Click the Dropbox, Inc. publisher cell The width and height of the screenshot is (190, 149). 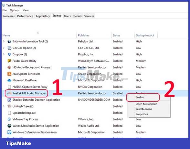(x=86, y=54)
